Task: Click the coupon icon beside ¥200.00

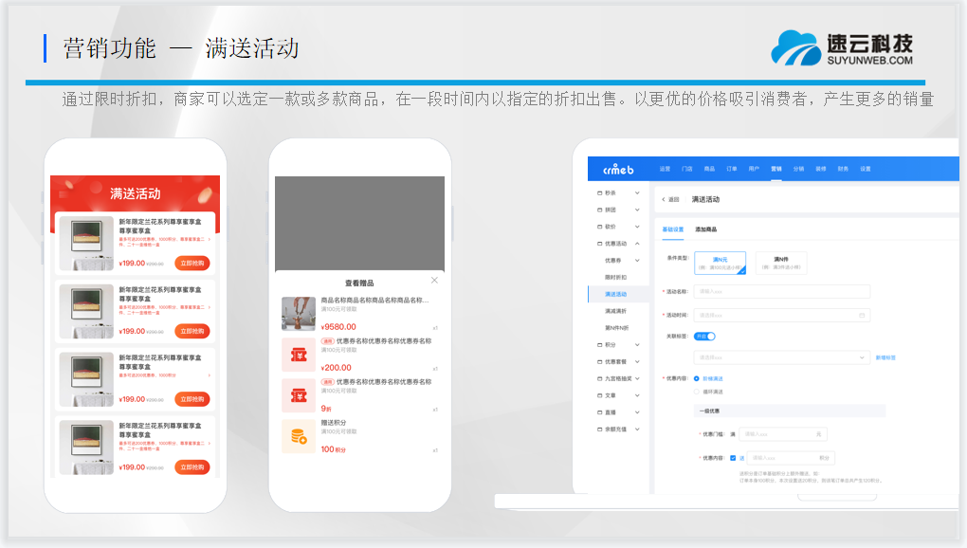Action: coord(299,355)
